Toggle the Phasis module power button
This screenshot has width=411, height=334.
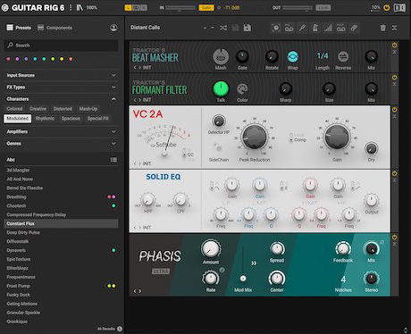click(x=394, y=238)
